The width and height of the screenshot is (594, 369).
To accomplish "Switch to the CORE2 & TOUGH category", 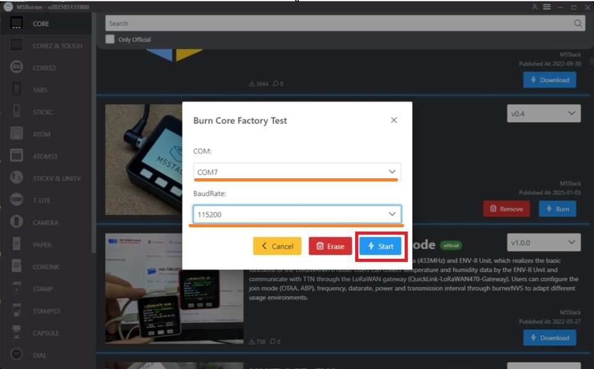I will point(57,46).
